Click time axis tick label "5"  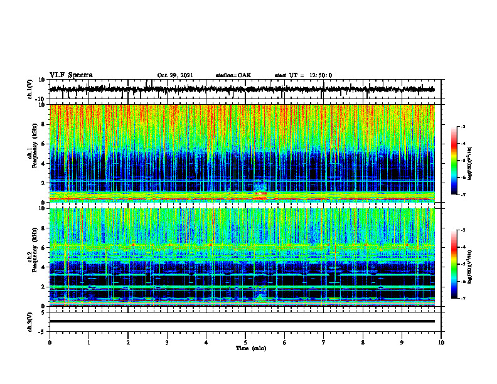tap(245, 343)
